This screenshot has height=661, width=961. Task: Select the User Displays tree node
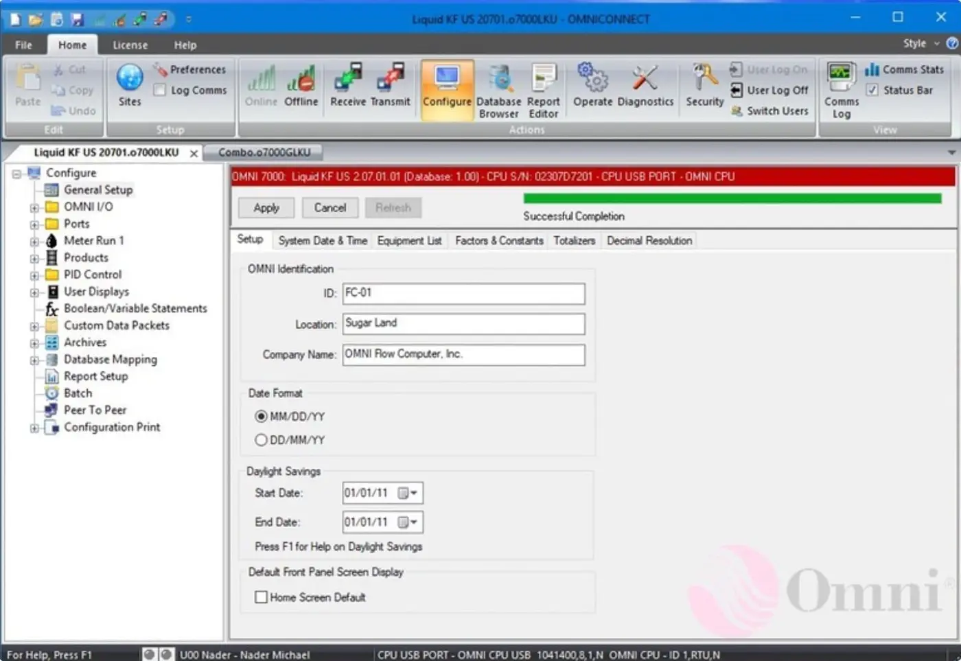pos(96,292)
